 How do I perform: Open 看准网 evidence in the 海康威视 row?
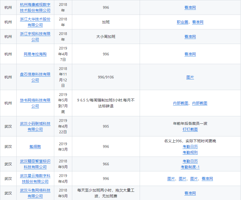(190, 7)
